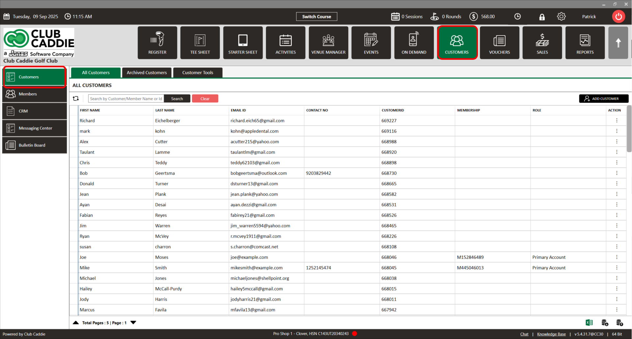
Task: Open the Customers module in top toolbar
Action: pyautogui.click(x=457, y=43)
